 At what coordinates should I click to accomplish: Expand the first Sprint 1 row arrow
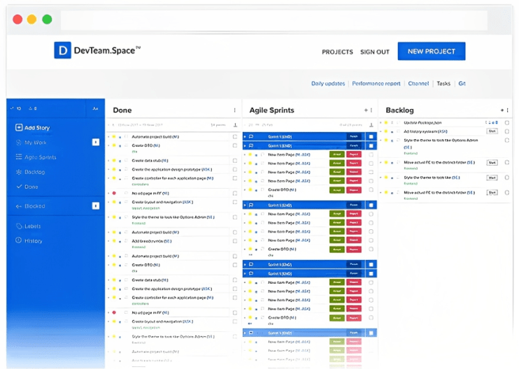245,136
